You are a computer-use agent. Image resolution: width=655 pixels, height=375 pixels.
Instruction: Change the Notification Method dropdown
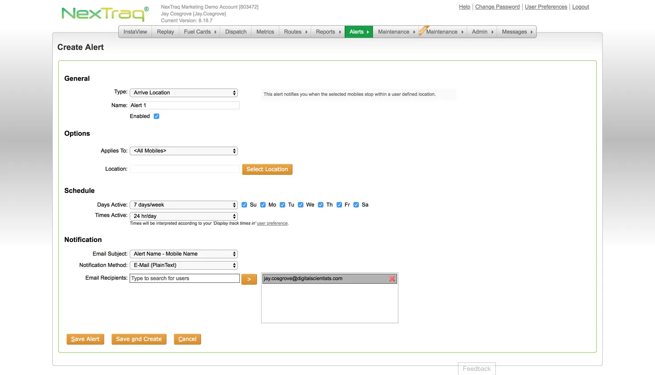point(183,265)
